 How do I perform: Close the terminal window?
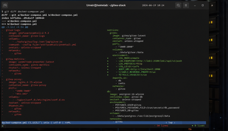212,5
